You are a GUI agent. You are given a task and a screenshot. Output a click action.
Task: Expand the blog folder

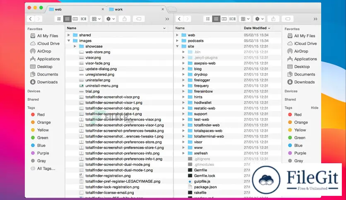(x=183, y=69)
